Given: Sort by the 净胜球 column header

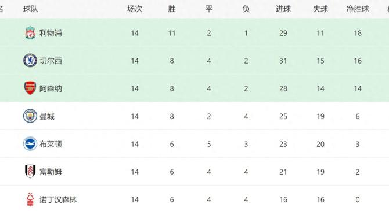Looking at the screenshot, I should [358, 9].
